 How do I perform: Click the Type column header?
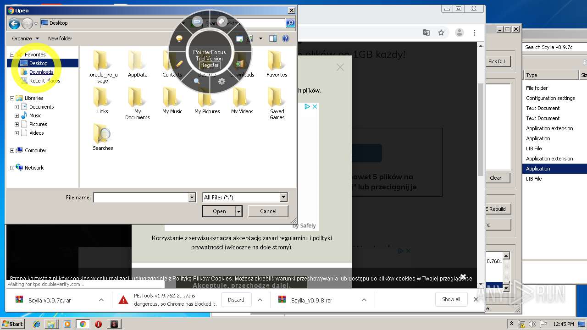coord(551,75)
